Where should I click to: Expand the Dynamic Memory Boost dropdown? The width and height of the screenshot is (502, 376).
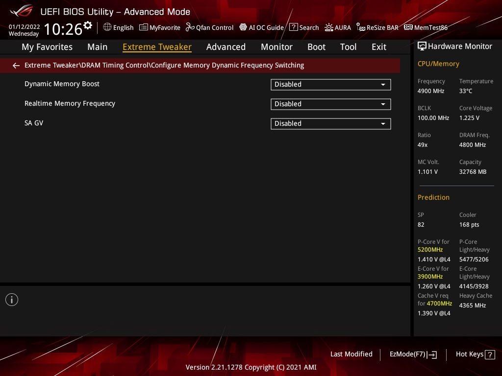click(330, 85)
